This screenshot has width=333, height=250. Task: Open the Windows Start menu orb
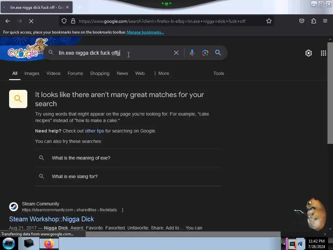[x=9, y=243]
